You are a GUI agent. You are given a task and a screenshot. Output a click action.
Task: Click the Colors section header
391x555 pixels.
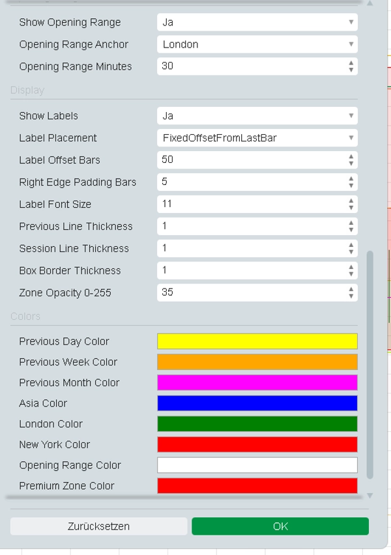[25, 316]
